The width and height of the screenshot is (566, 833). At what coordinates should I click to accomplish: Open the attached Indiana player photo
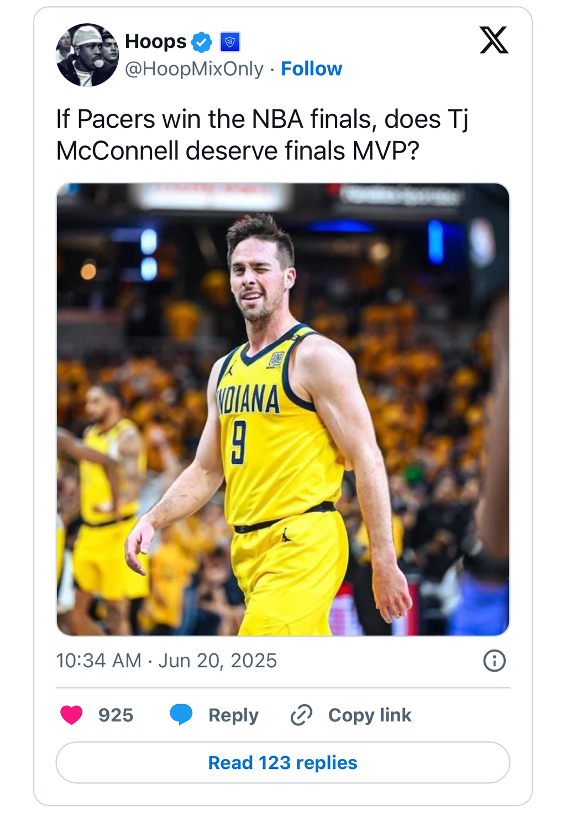(282, 409)
